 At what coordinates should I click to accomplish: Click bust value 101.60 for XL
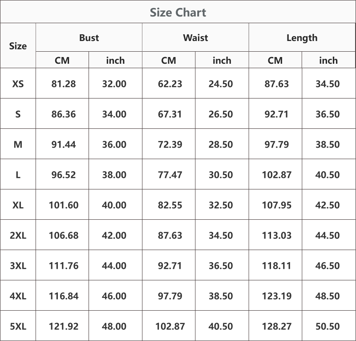click(x=64, y=205)
